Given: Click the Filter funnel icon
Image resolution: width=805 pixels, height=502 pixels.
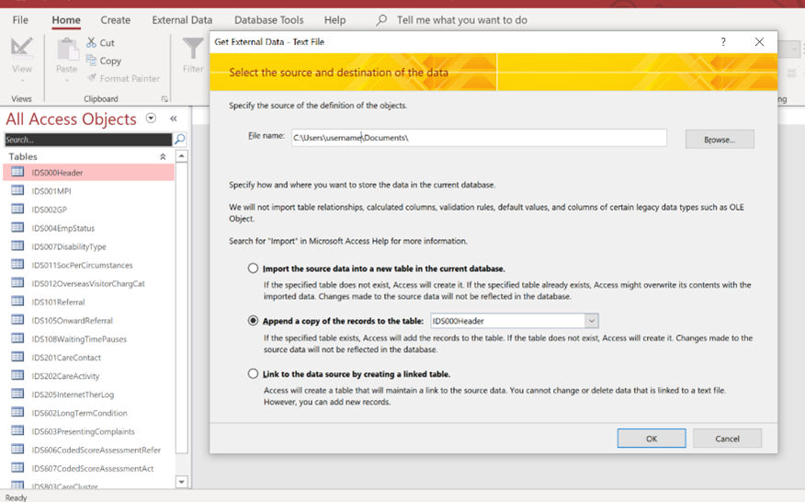Looking at the screenshot, I should click(193, 50).
